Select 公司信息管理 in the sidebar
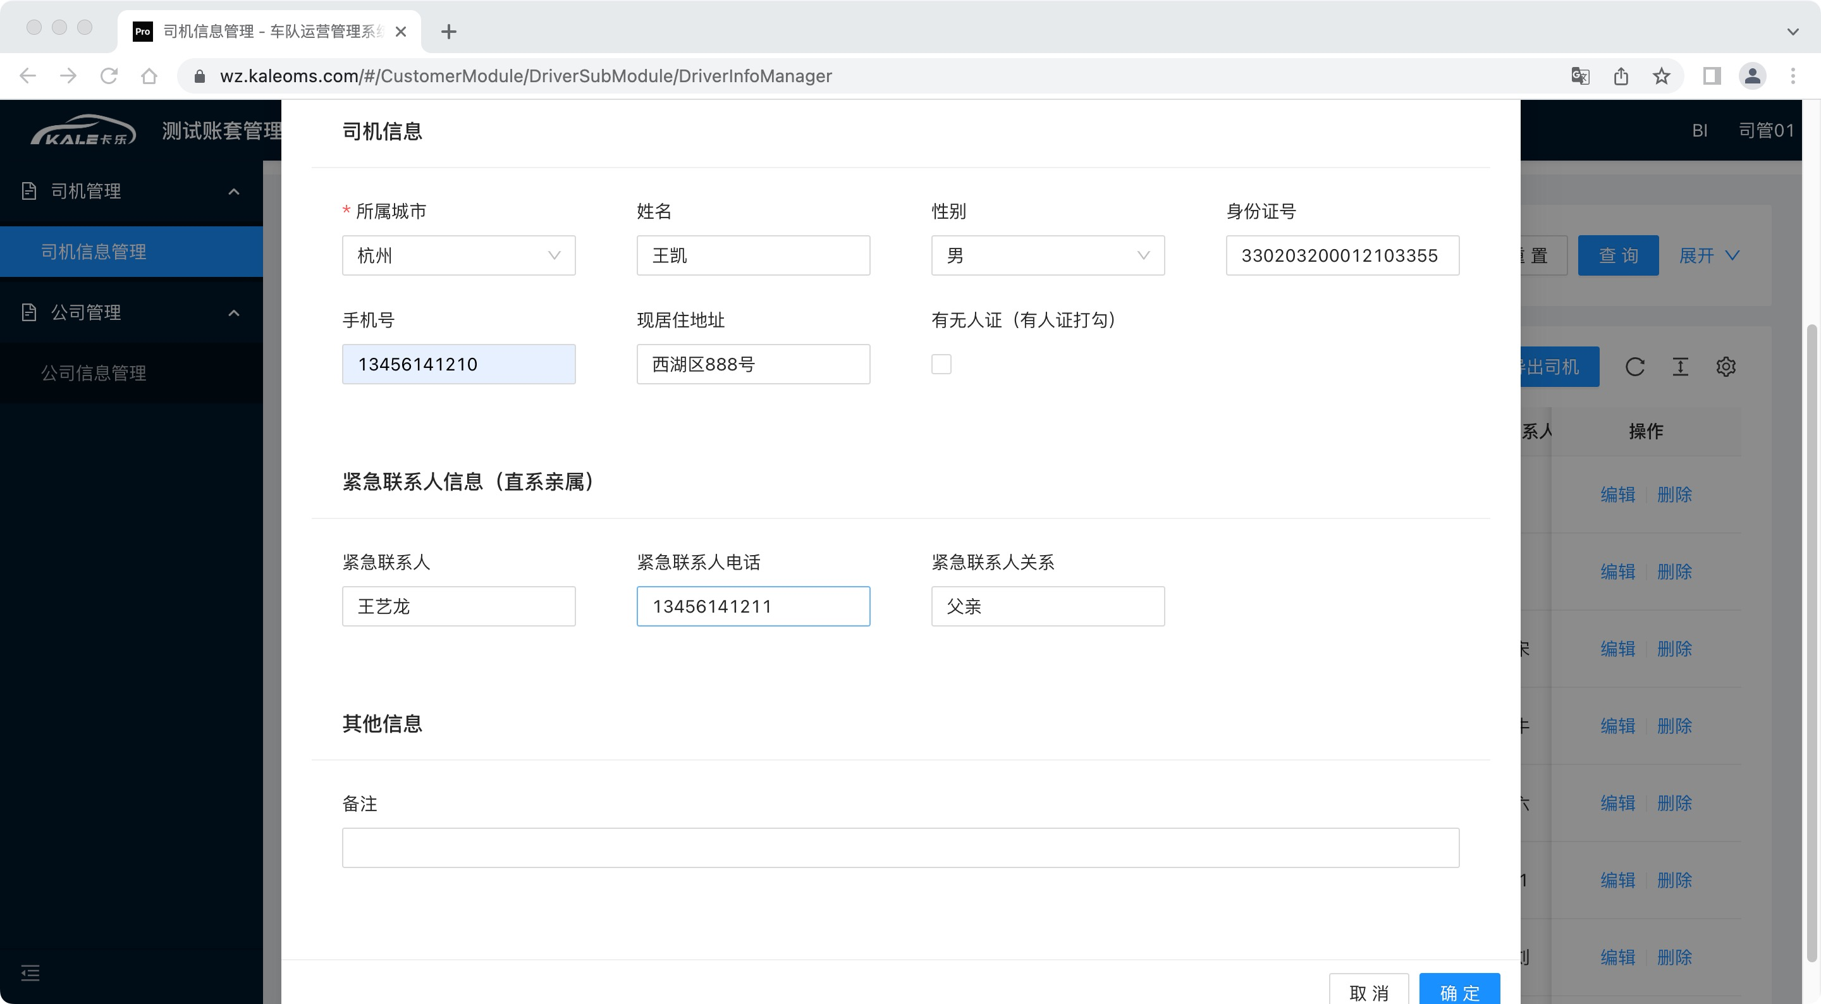Viewport: 1821px width, 1004px height. pyautogui.click(x=132, y=373)
